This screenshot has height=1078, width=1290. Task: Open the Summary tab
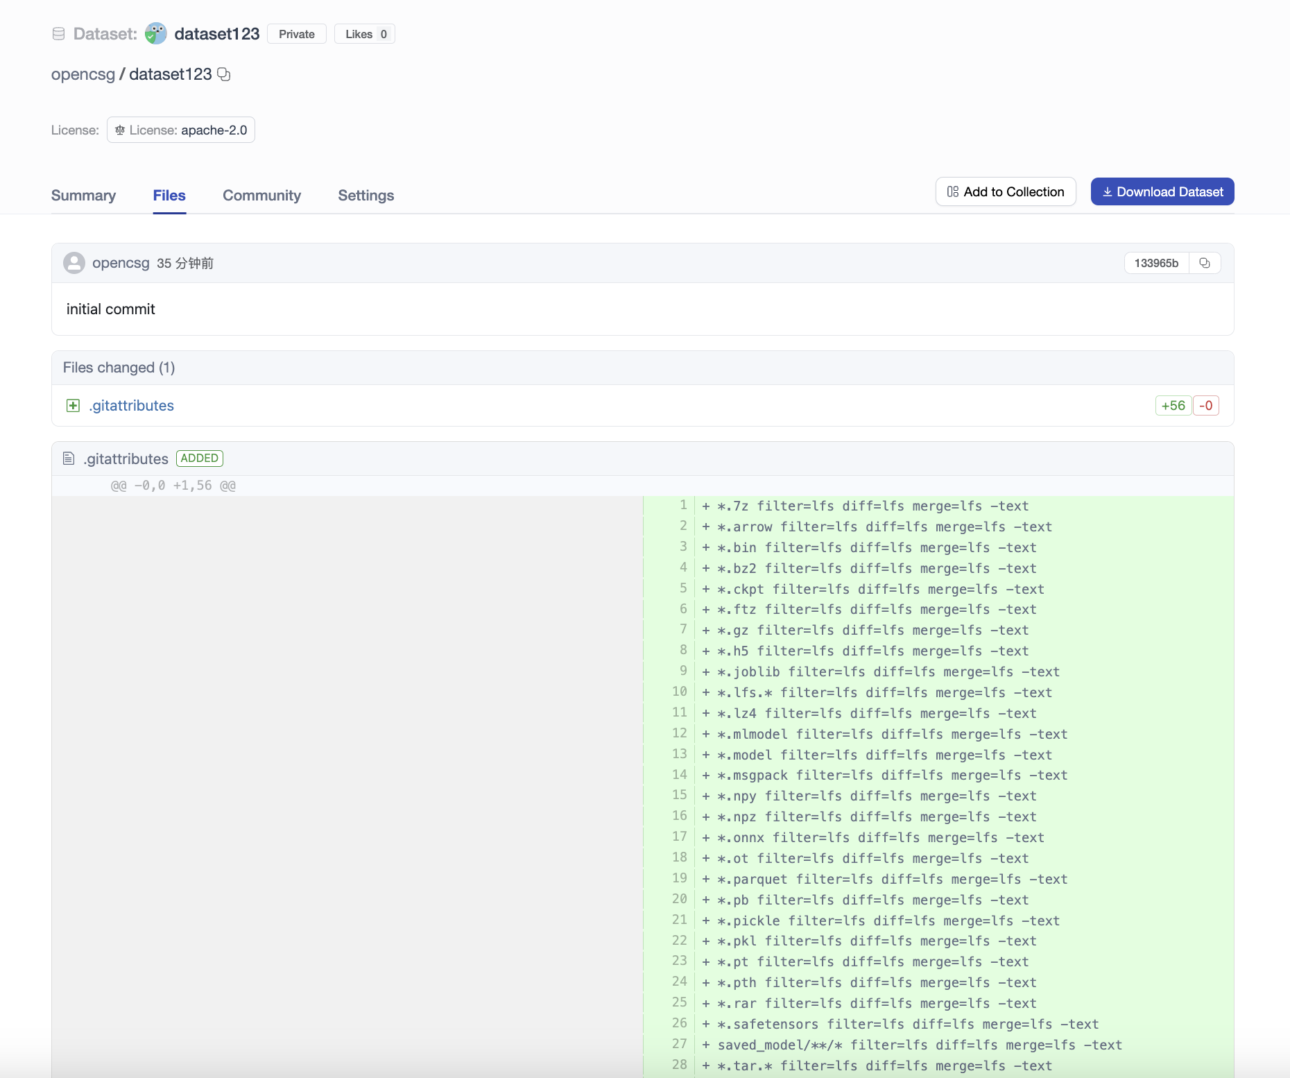point(83,196)
